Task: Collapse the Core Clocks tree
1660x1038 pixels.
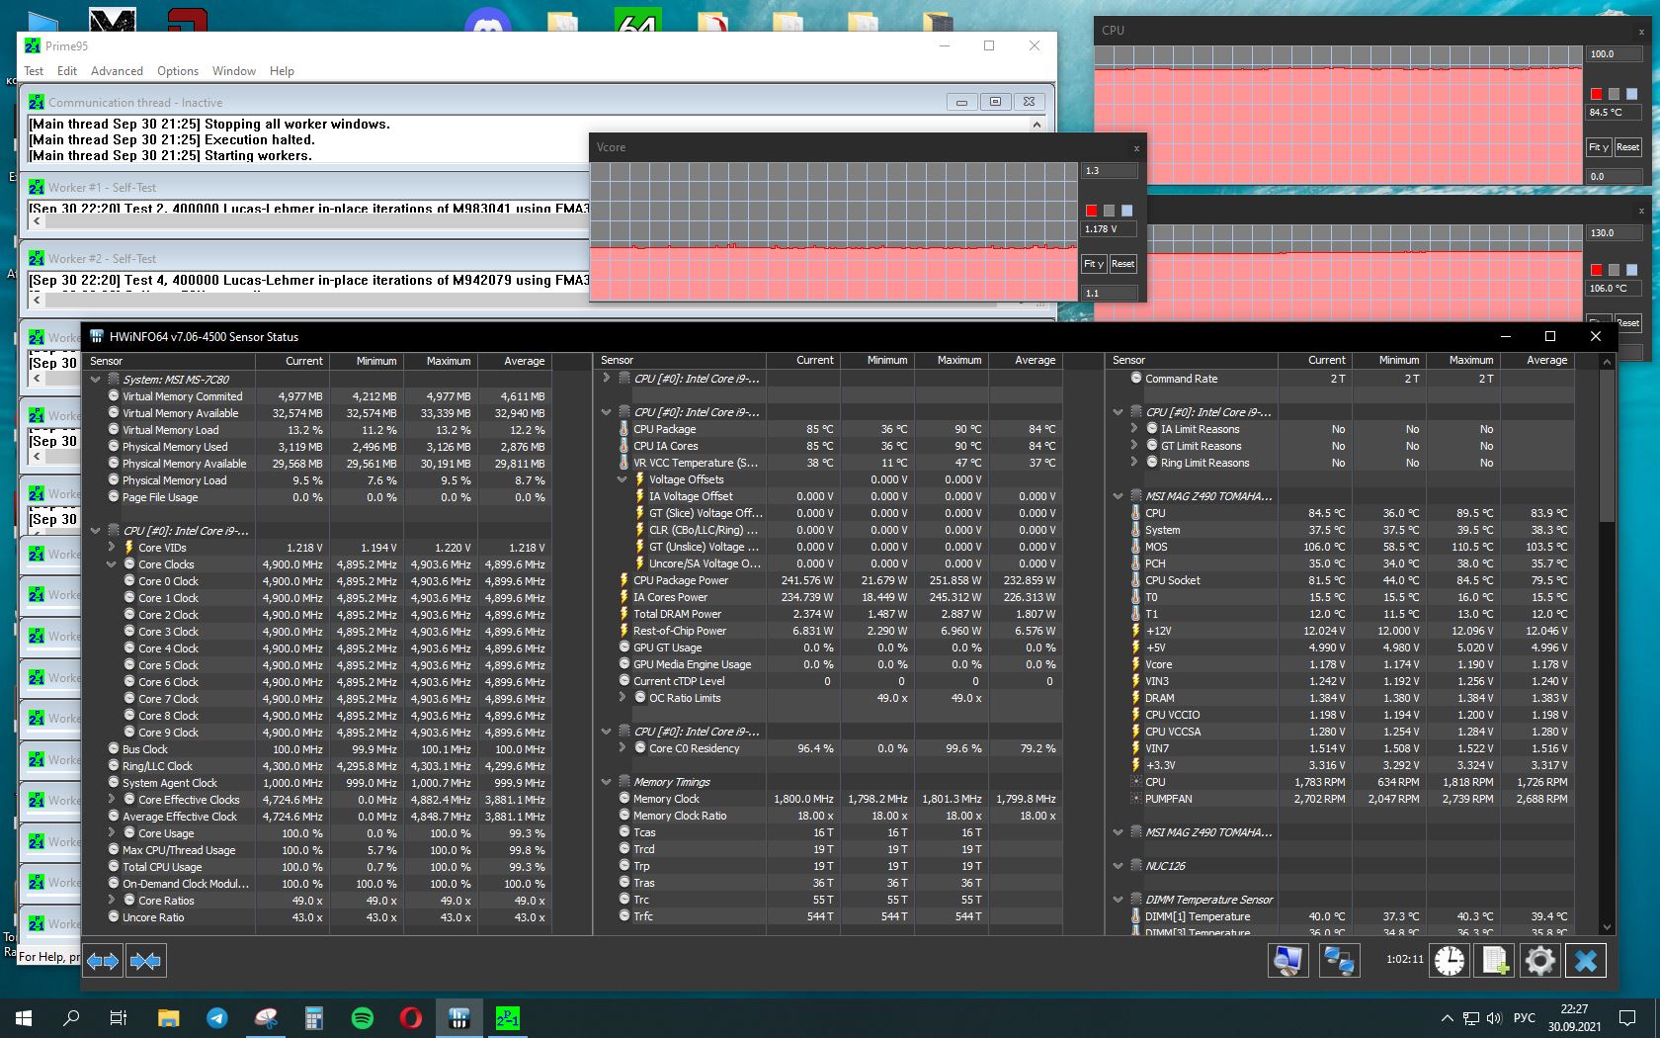Action: (112, 564)
